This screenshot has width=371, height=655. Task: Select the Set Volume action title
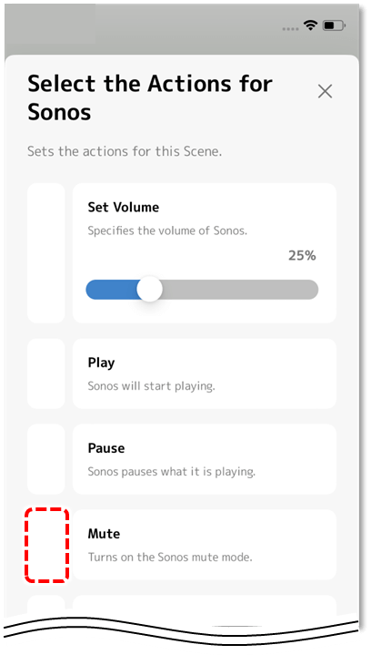124,207
